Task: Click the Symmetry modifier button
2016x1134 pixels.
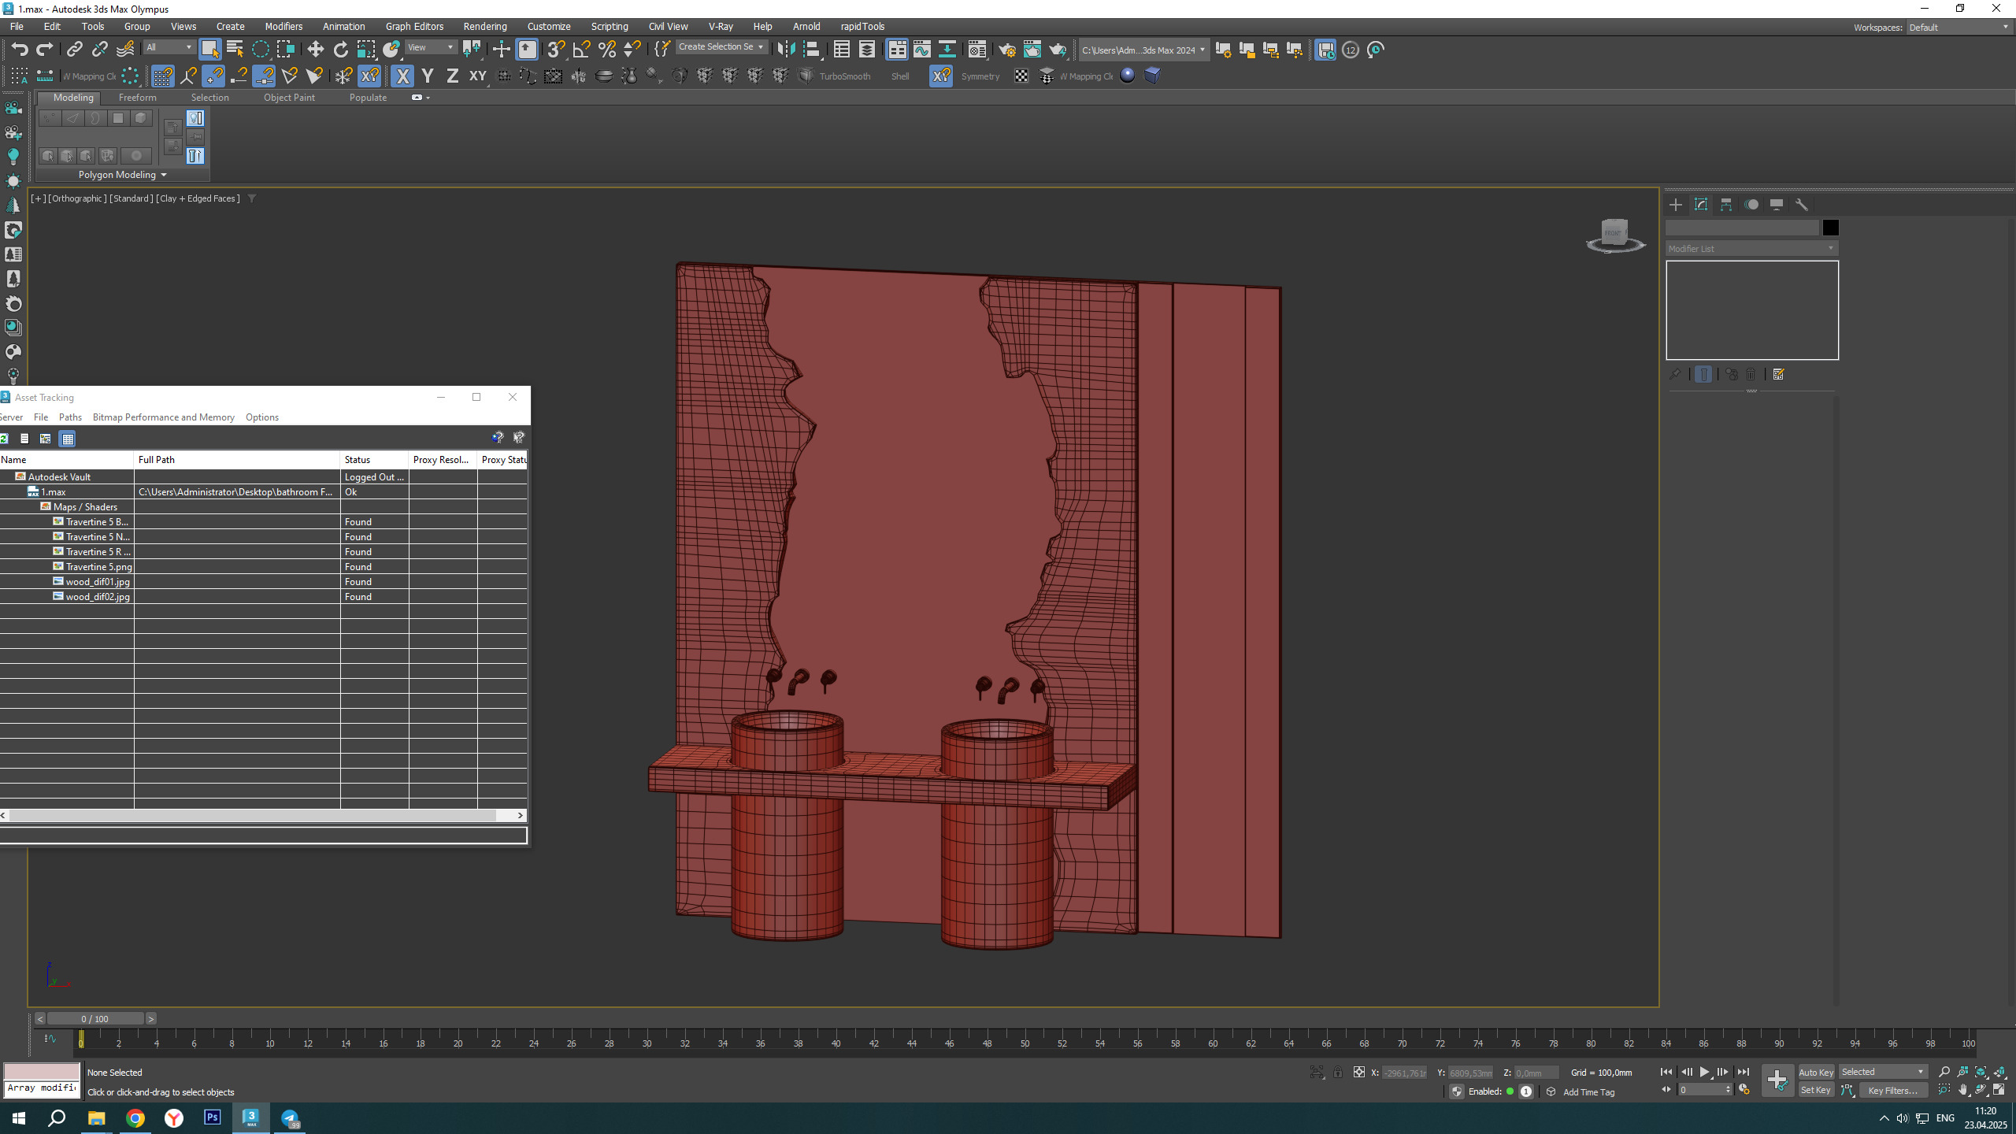Action: point(980,76)
